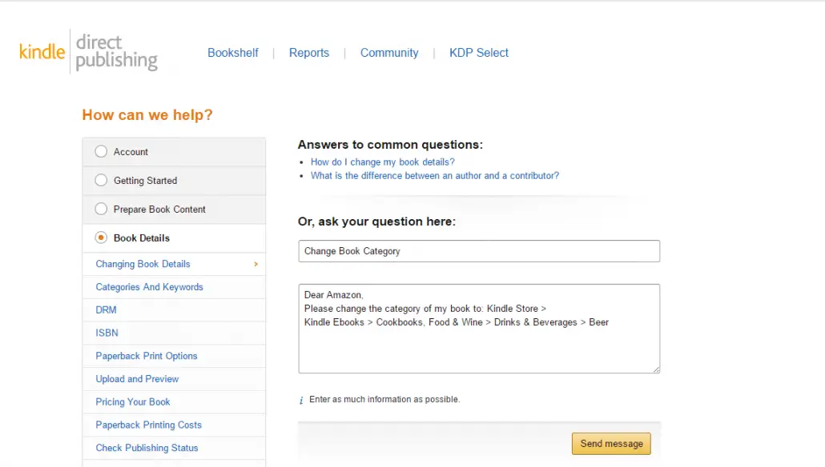Image resolution: width=825 pixels, height=467 pixels.
Task: Click the Kindle Direct Publishing logo
Action: pyautogui.click(x=88, y=51)
